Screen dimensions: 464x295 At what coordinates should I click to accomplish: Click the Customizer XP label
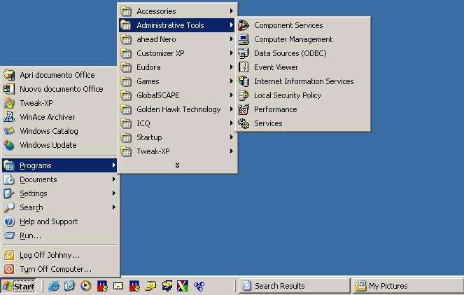(160, 53)
